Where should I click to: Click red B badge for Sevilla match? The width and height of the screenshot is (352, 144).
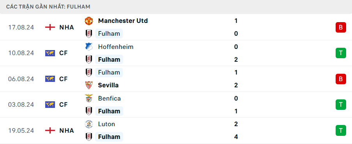pyautogui.click(x=341, y=79)
